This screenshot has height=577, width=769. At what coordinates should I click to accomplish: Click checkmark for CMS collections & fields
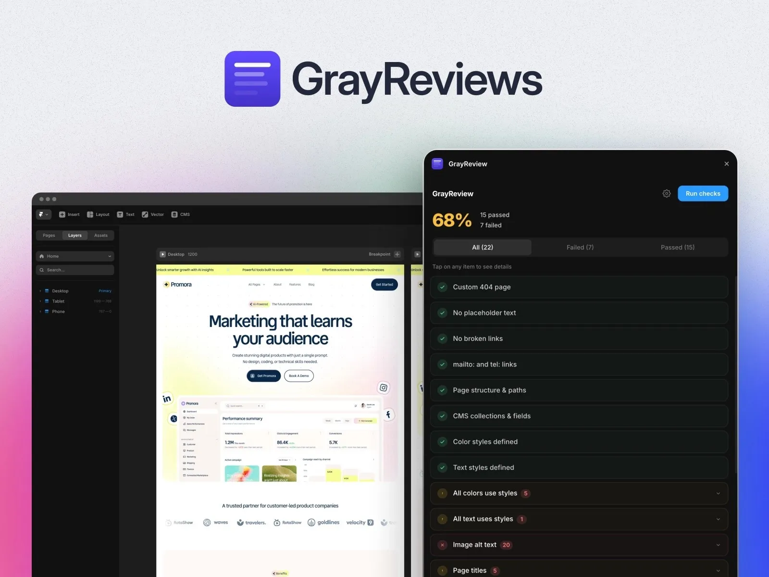click(x=443, y=416)
